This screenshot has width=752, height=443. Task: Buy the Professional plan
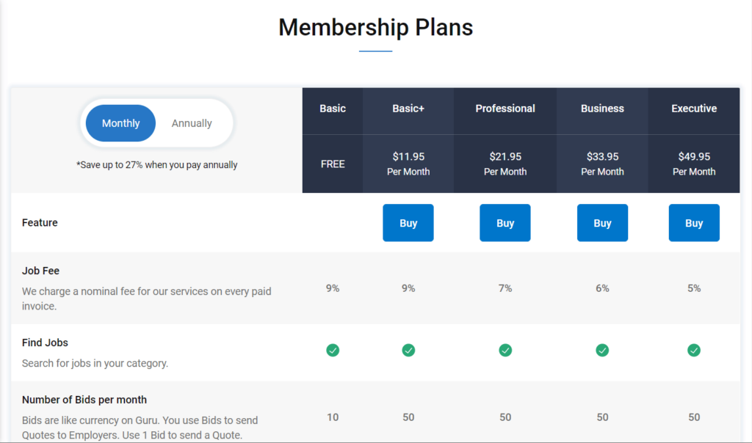[505, 223]
